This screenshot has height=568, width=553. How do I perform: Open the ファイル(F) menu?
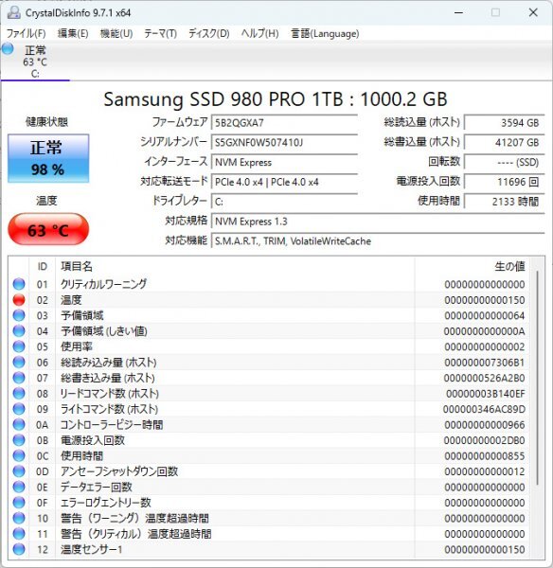(27, 34)
